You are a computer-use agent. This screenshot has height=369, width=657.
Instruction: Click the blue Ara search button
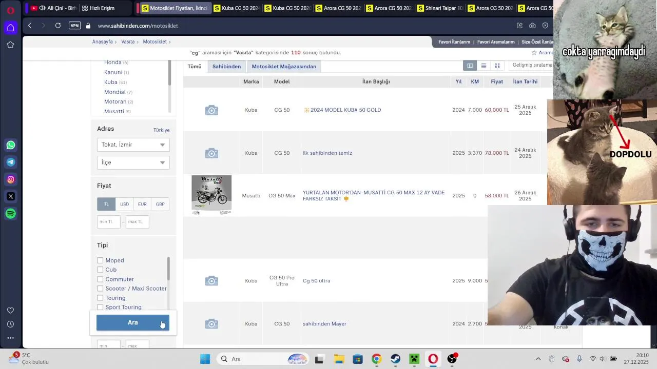pos(132,322)
